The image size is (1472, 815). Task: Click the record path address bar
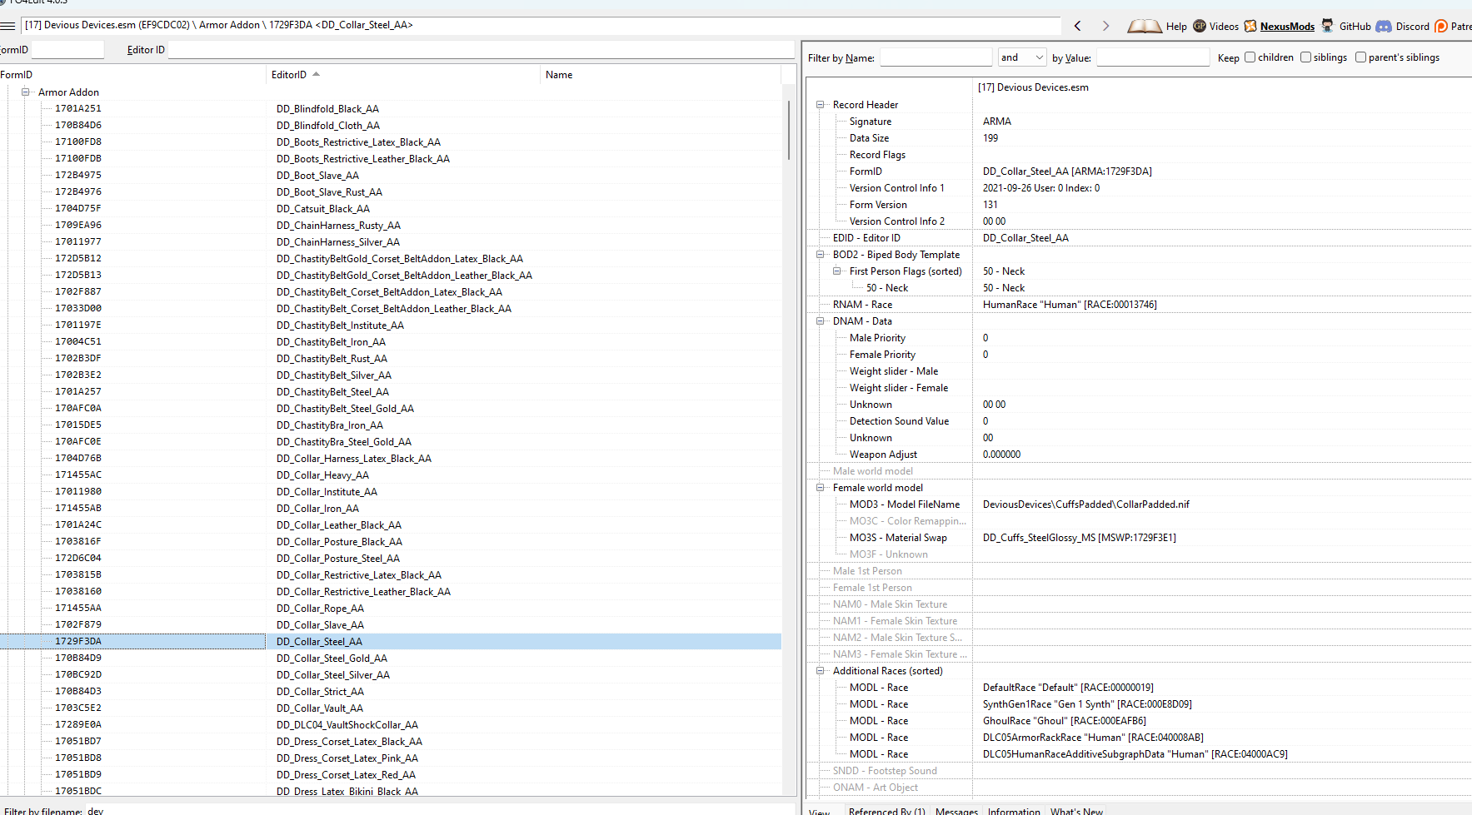point(540,25)
